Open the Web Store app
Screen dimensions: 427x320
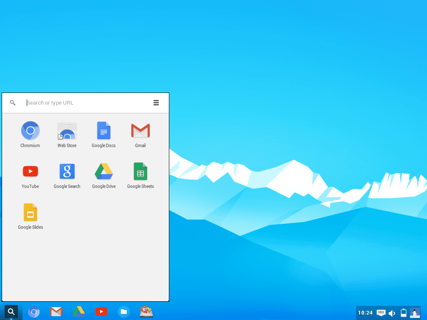point(67,130)
